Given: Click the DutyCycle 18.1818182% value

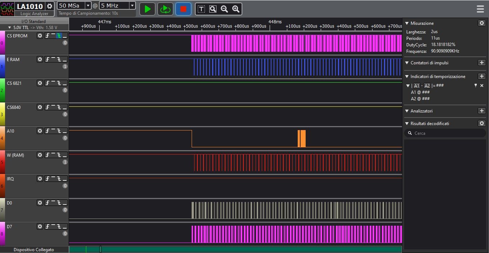Looking at the screenshot, I should [x=443, y=45].
